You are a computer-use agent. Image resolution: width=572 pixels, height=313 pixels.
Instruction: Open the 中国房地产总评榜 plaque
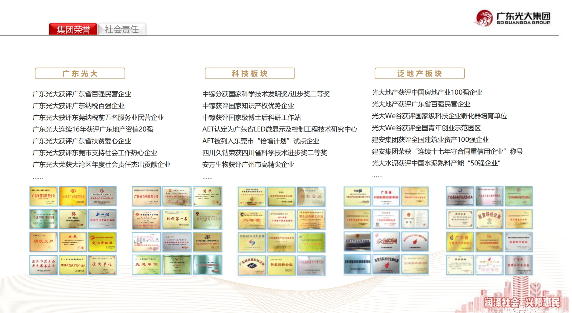coord(146,219)
